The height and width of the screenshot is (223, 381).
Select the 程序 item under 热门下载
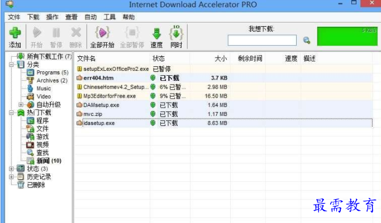pyautogui.click(x=42, y=120)
